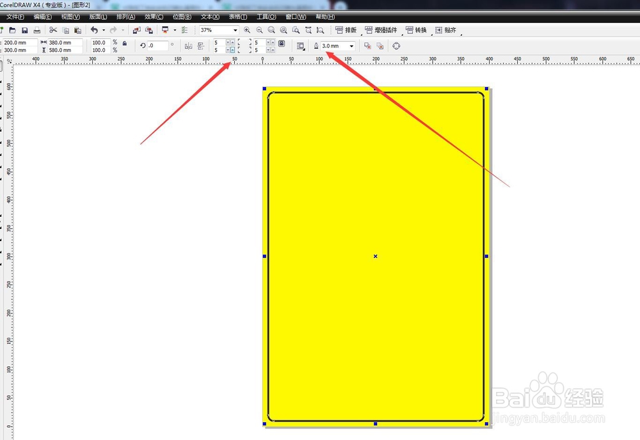Open the 版面(L) menu
The width and height of the screenshot is (640, 440).
point(98,17)
